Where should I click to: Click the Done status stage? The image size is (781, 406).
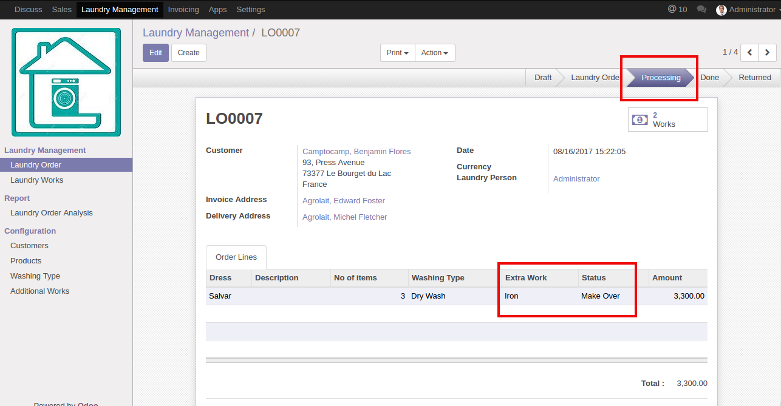click(709, 78)
